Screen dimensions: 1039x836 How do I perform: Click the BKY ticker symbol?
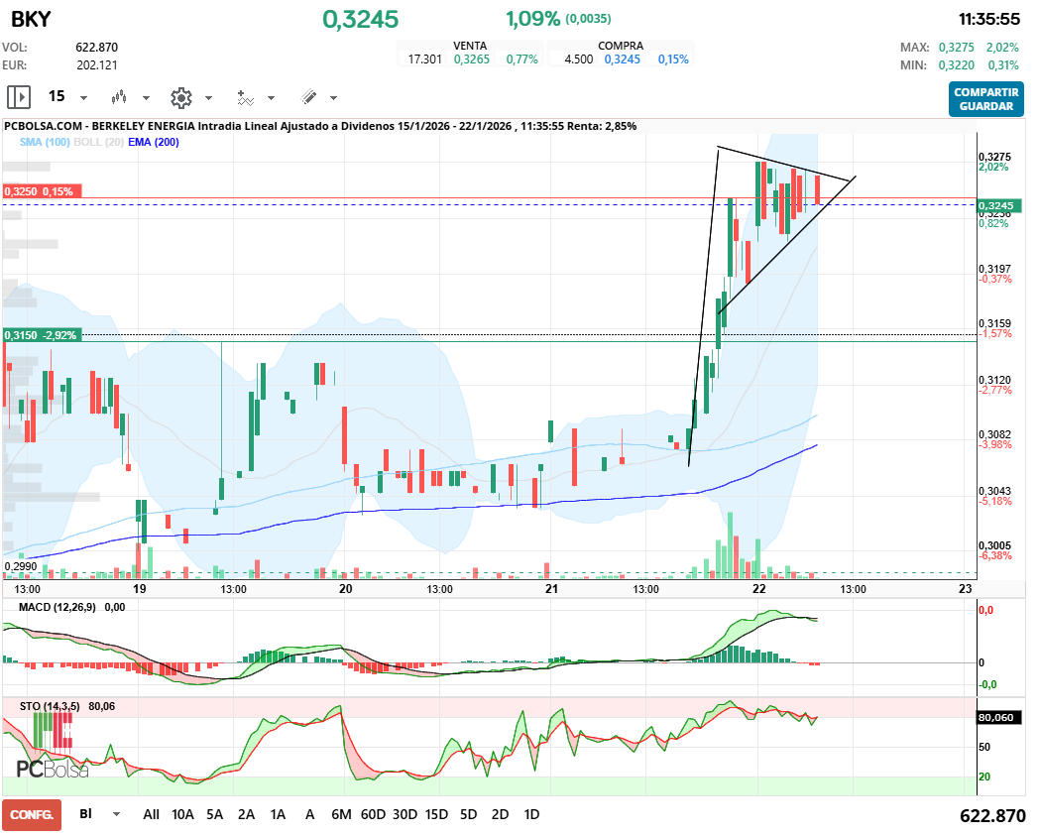click(x=31, y=19)
